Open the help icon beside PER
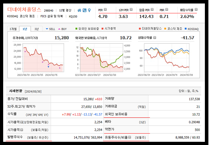 pyautogui.click(x=105, y=10)
